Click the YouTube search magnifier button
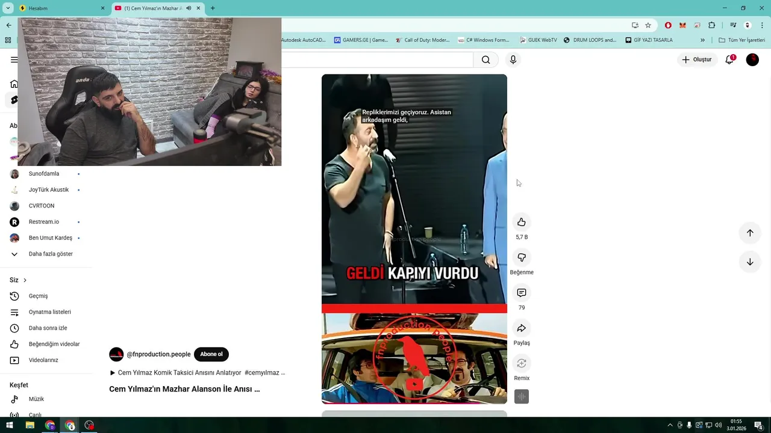 tap(486, 60)
